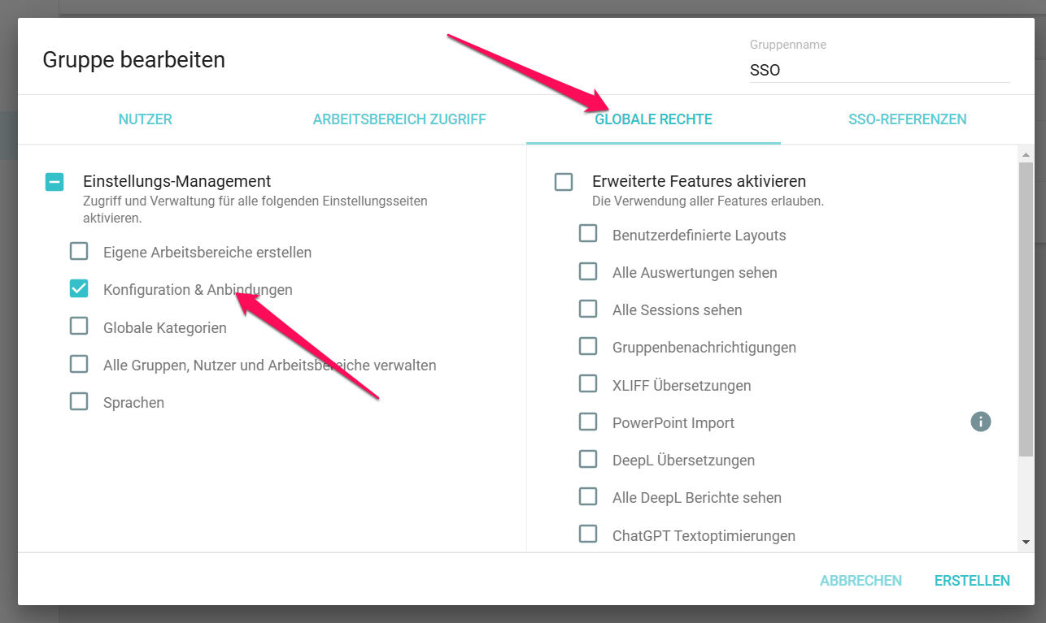Uncheck Konfiguration & Anbindungen
The image size is (1046, 623).
tap(79, 288)
